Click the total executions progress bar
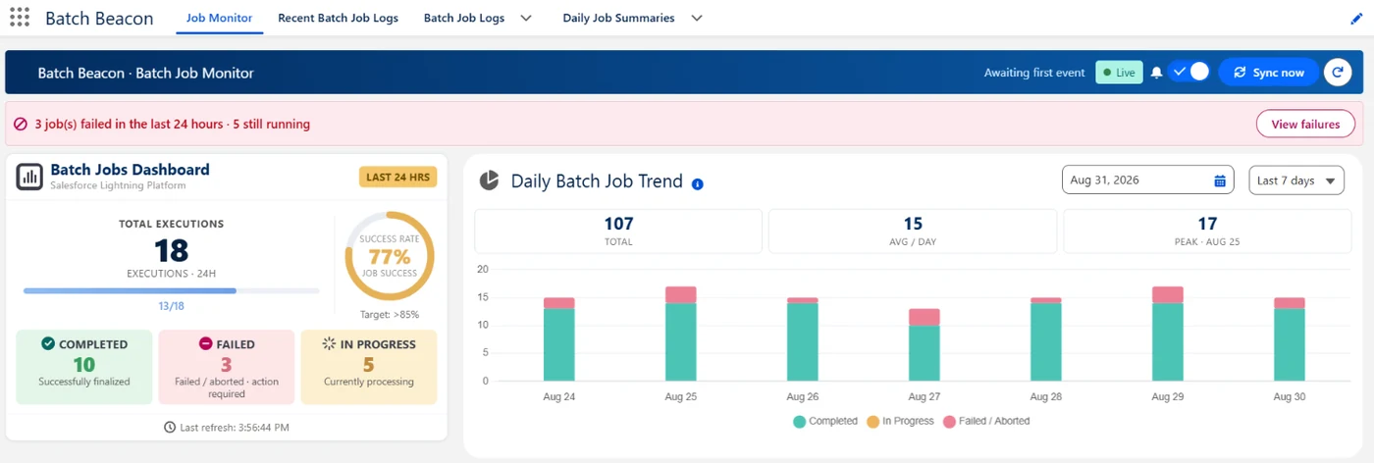Viewport: 1374px width, 463px height. pos(172,290)
